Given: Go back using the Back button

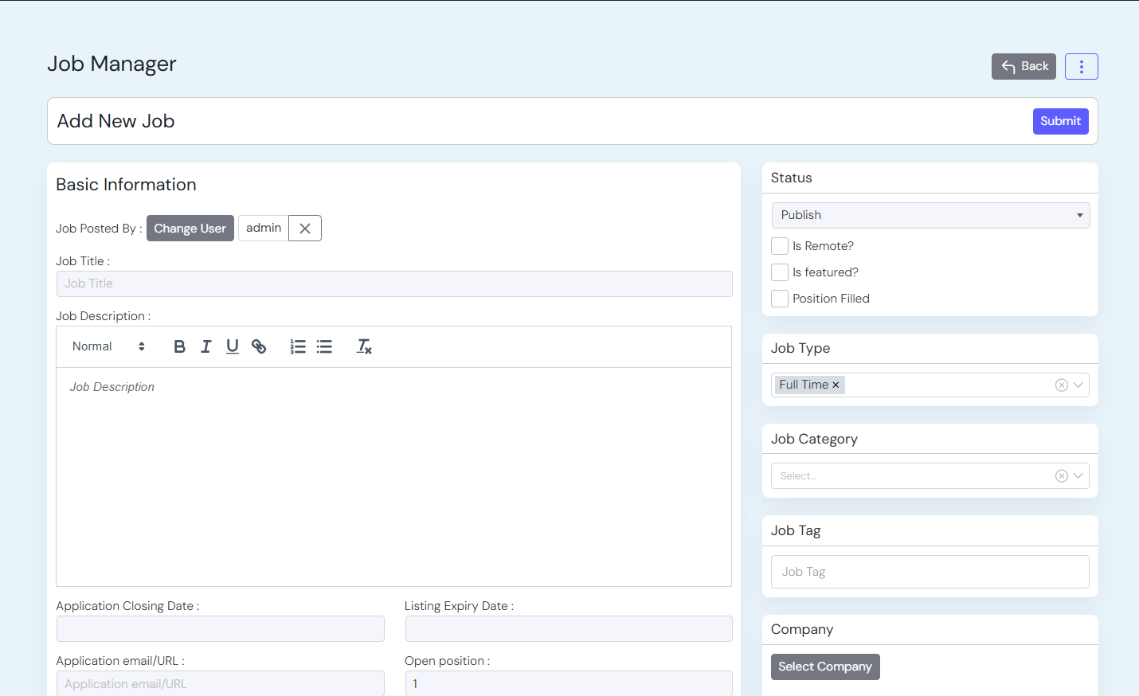Looking at the screenshot, I should pyautogui.click(x=1024, y=67).
